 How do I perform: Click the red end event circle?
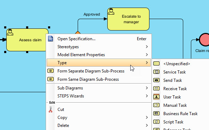pos(204,40)
